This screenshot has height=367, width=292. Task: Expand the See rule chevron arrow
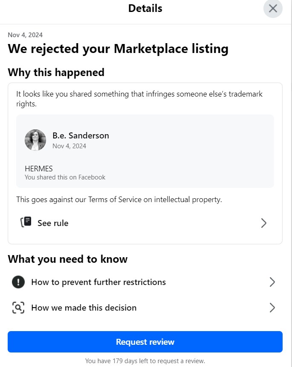coord(264,223)
